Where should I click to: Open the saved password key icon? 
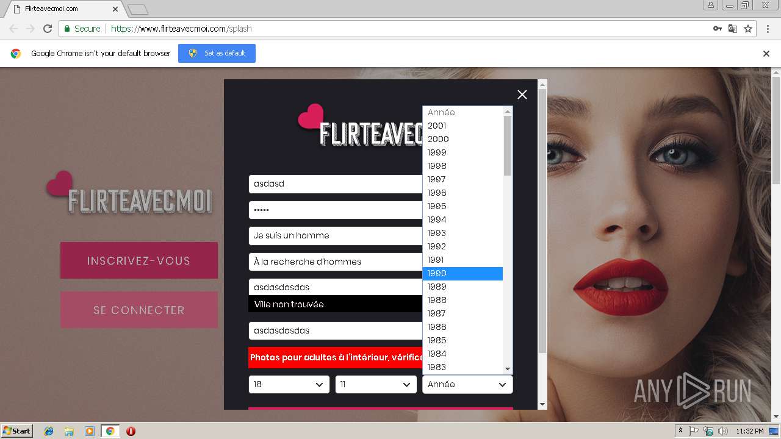(x=718, y=29)
